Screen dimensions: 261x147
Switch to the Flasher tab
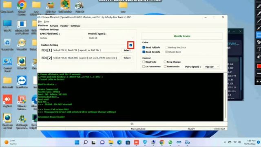point(64,26)
